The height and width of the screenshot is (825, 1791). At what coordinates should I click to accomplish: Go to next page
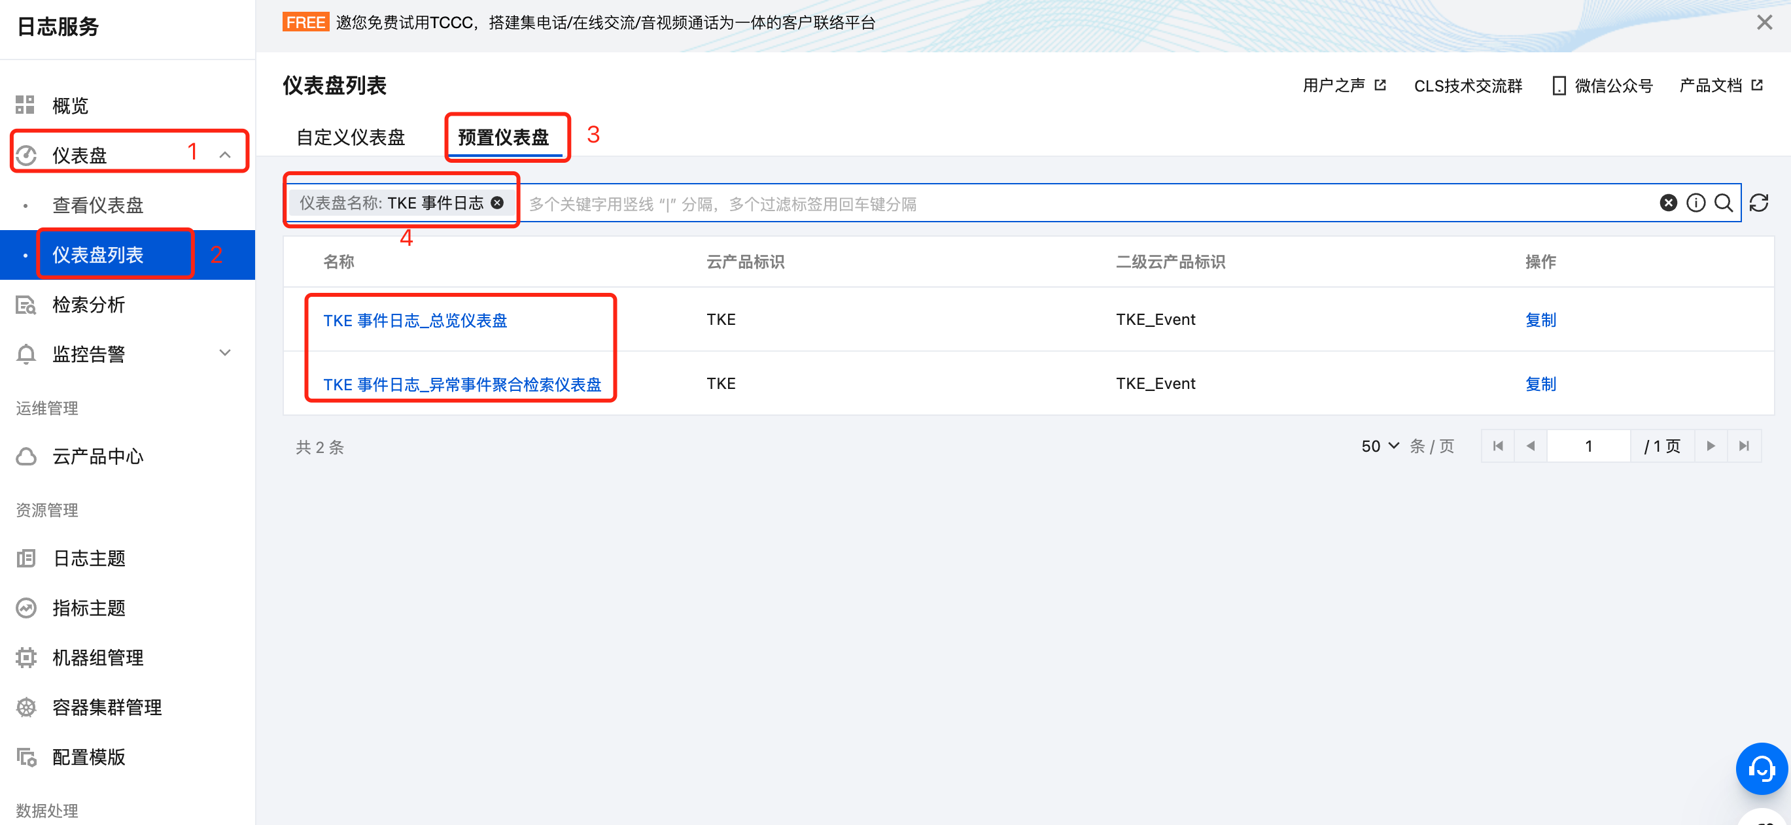tap(1711, 446)
